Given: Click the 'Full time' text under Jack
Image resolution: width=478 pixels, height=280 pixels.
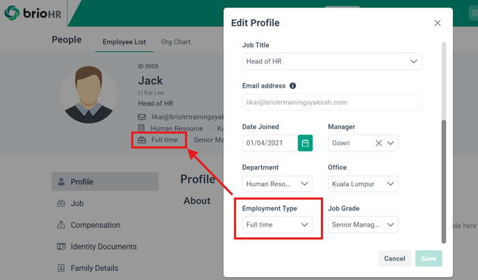Looking at the screenshot, I should coord(165,140).
